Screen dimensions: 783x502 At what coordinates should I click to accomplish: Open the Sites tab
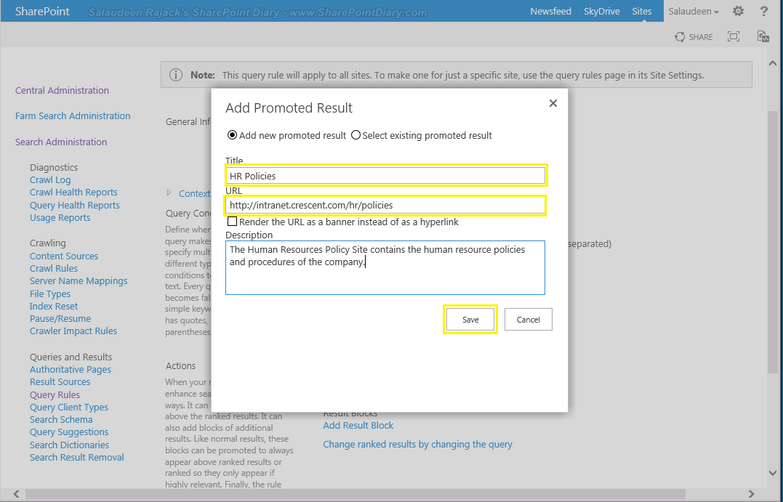point(641,11)
